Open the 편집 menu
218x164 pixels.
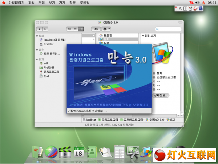pyautogui.click(x=41, y=3)
